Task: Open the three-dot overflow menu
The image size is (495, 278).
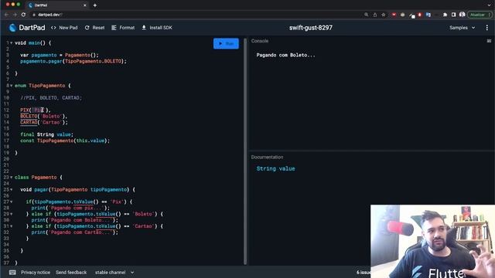Action: click(x=486, y=28)
